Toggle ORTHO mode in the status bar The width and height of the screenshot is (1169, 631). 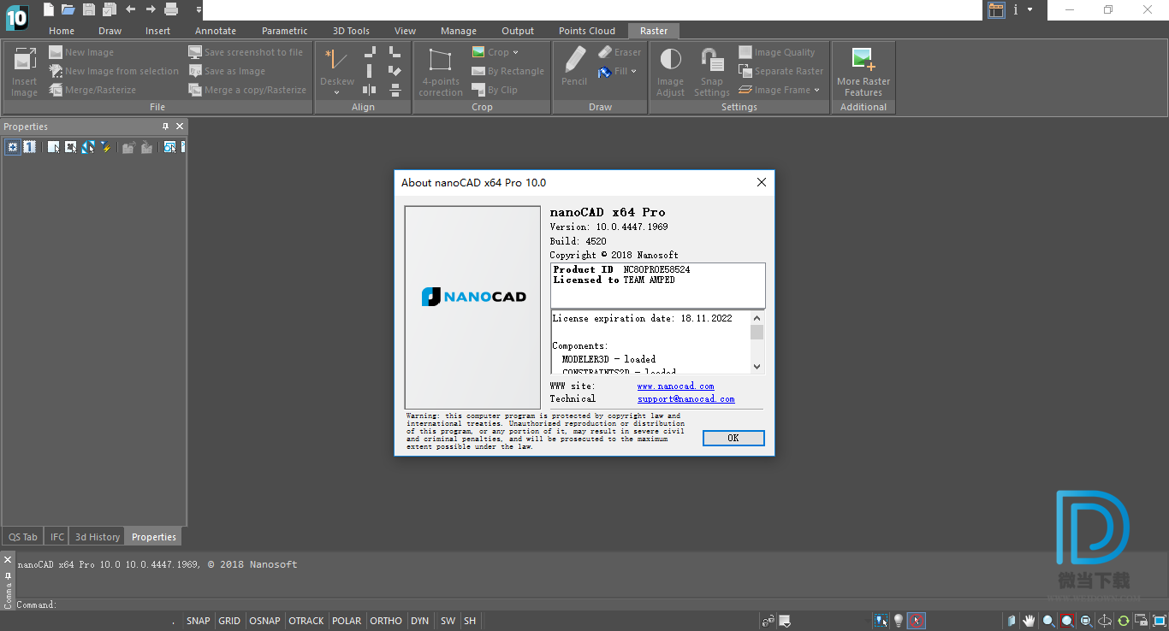386,621
